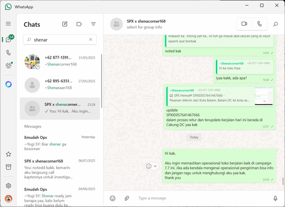The width and height of the screenshot is (285, 207).
Task: Open Starred messages
Action: click(x=9, y=154)
